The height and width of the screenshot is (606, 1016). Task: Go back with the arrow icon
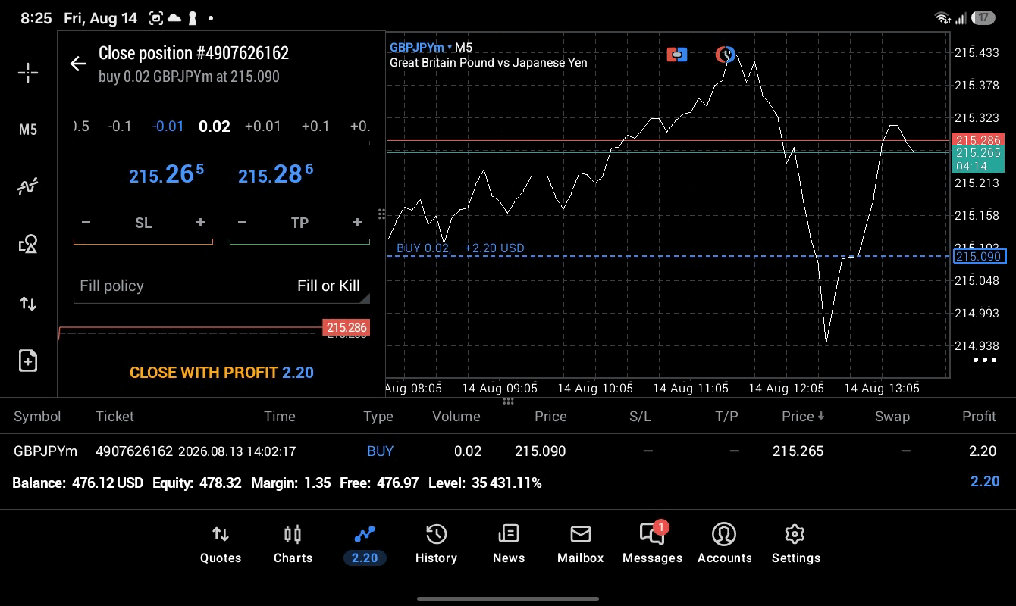(78, 64)
